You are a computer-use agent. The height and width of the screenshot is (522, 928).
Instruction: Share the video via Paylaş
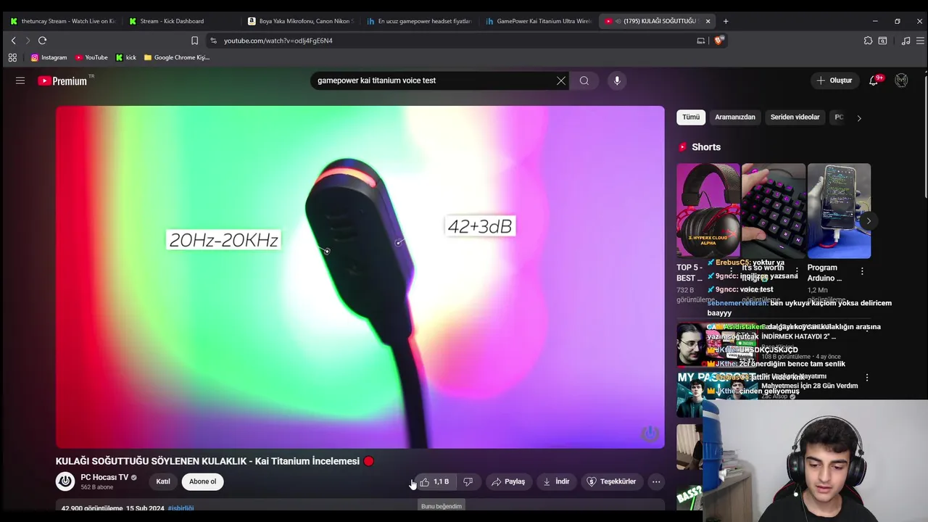508,481
